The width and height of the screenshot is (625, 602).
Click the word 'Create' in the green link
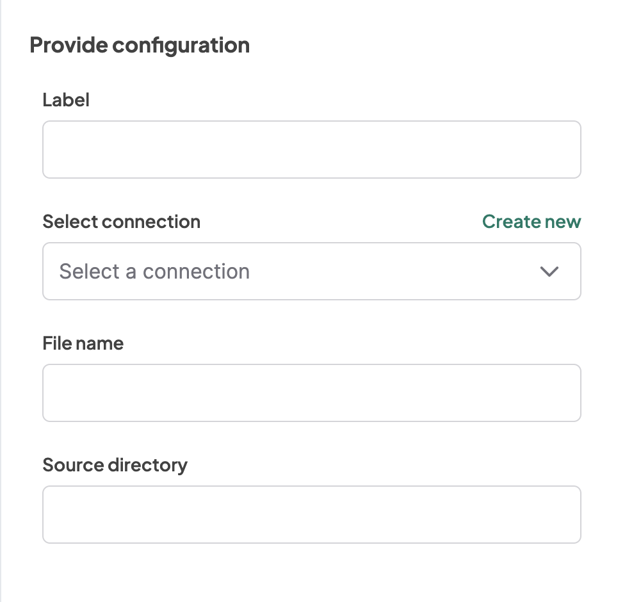(512, 222)
